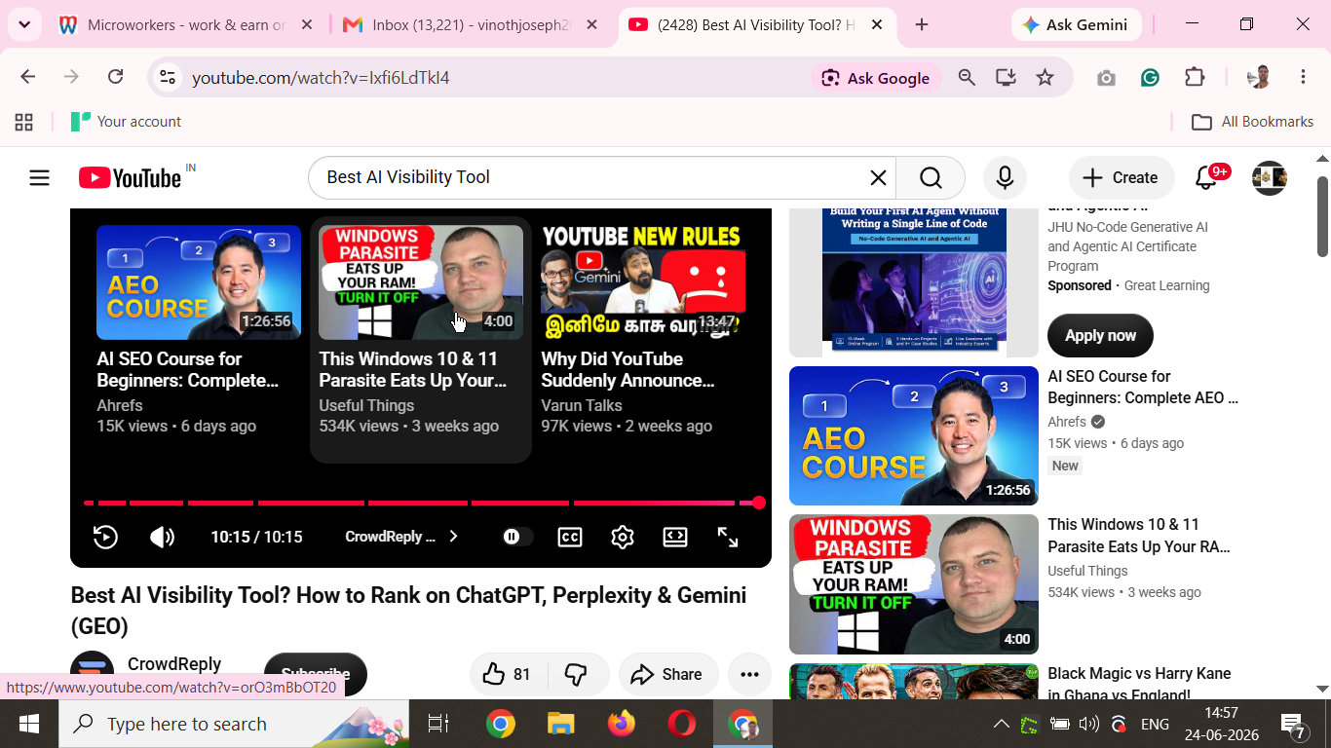Open All Bookmarks folder

click(x=1253, y=122)
